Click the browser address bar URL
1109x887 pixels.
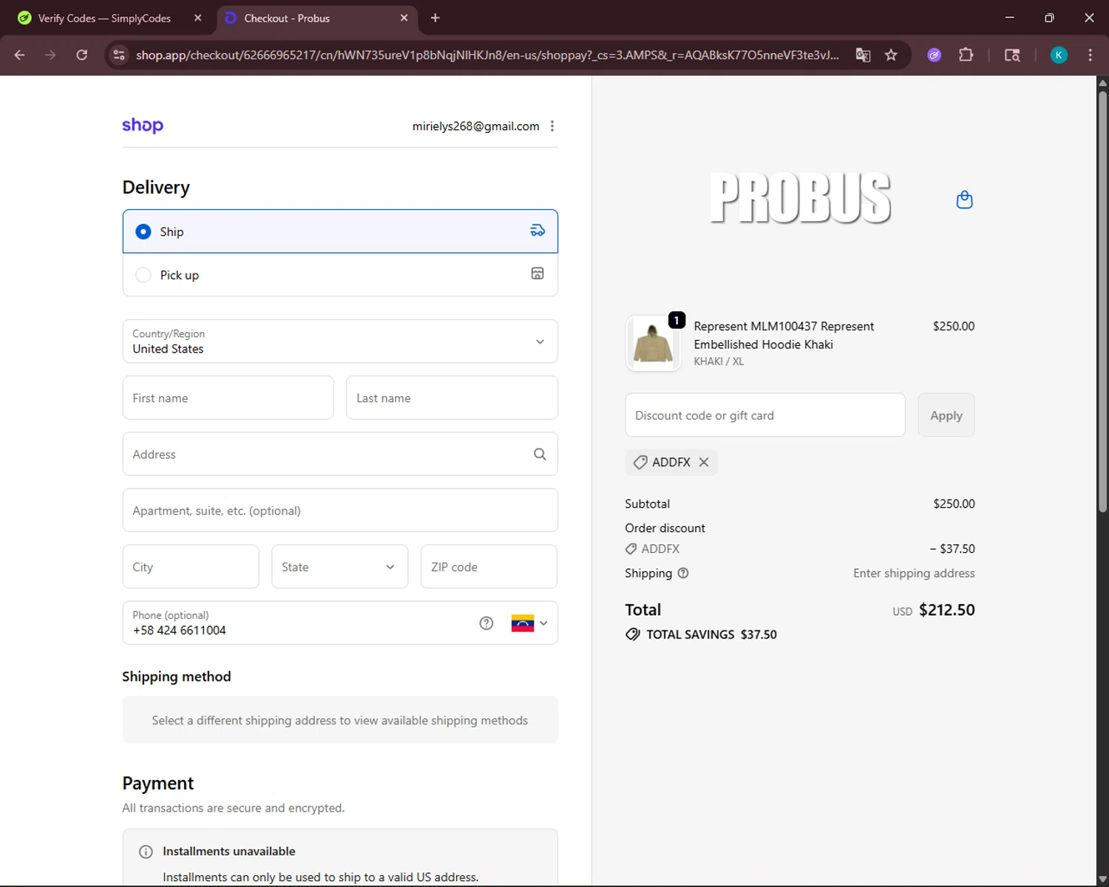point(487,55)
